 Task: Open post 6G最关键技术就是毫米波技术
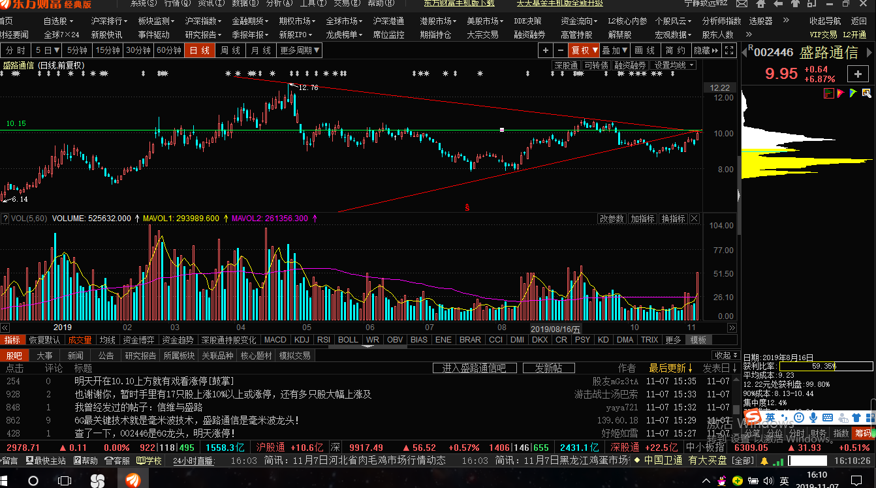click(187, 420)
